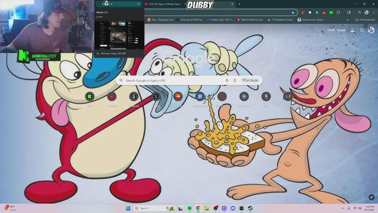The width and height of the screenshot is (378, 213).
Task: Open the Images link at top right
Action: 341,30
